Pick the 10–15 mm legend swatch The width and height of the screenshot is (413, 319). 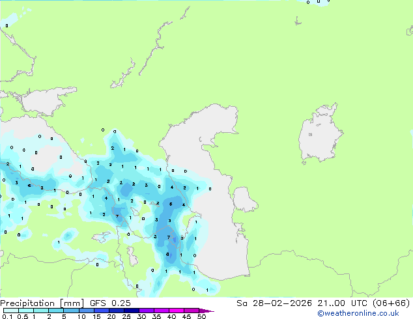[x=87, y=311]
